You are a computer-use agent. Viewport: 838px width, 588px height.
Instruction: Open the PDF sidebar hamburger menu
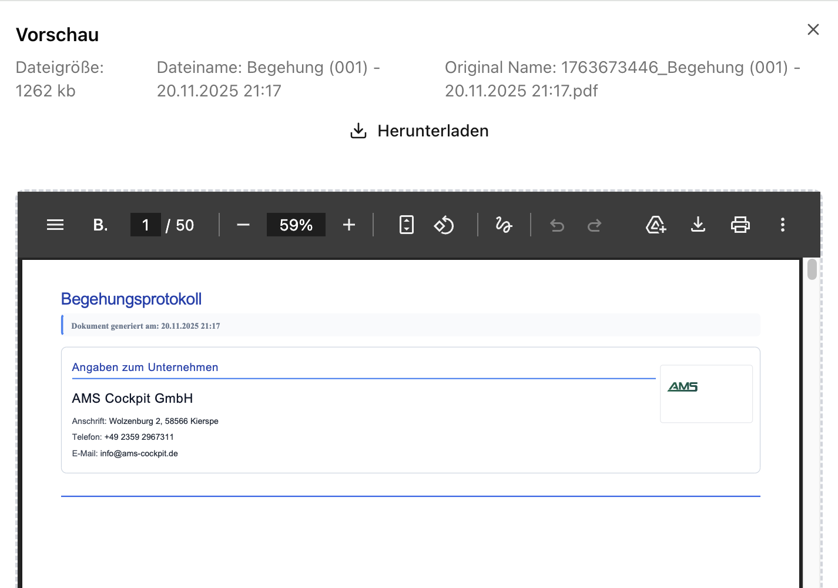pos(55,225)
